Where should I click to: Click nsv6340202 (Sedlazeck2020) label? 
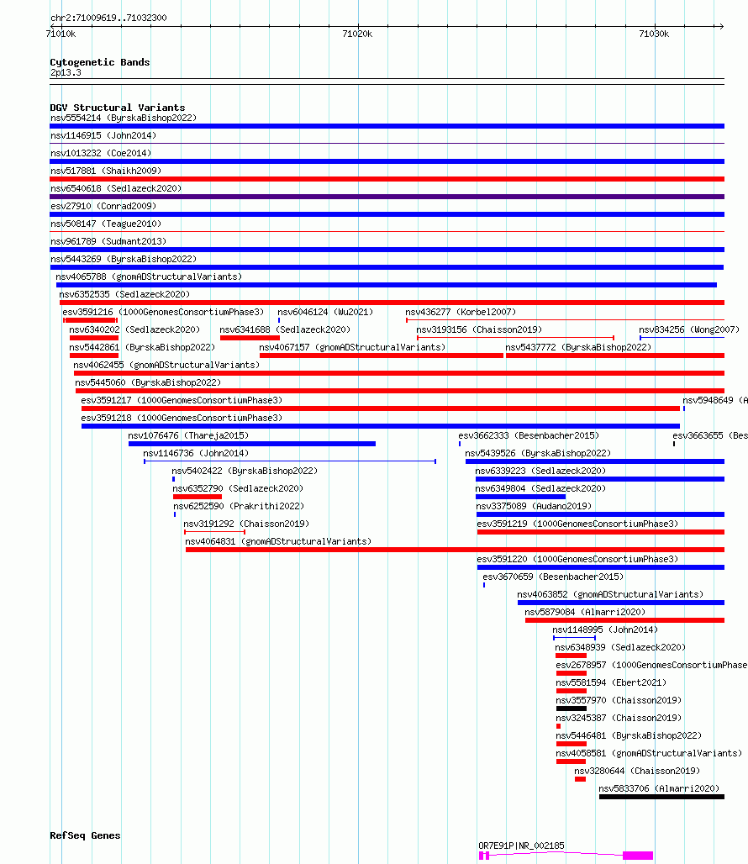[134, 329]
